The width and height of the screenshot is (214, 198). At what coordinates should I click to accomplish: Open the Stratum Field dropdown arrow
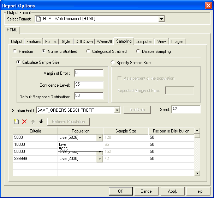click(x=117, y=110)
